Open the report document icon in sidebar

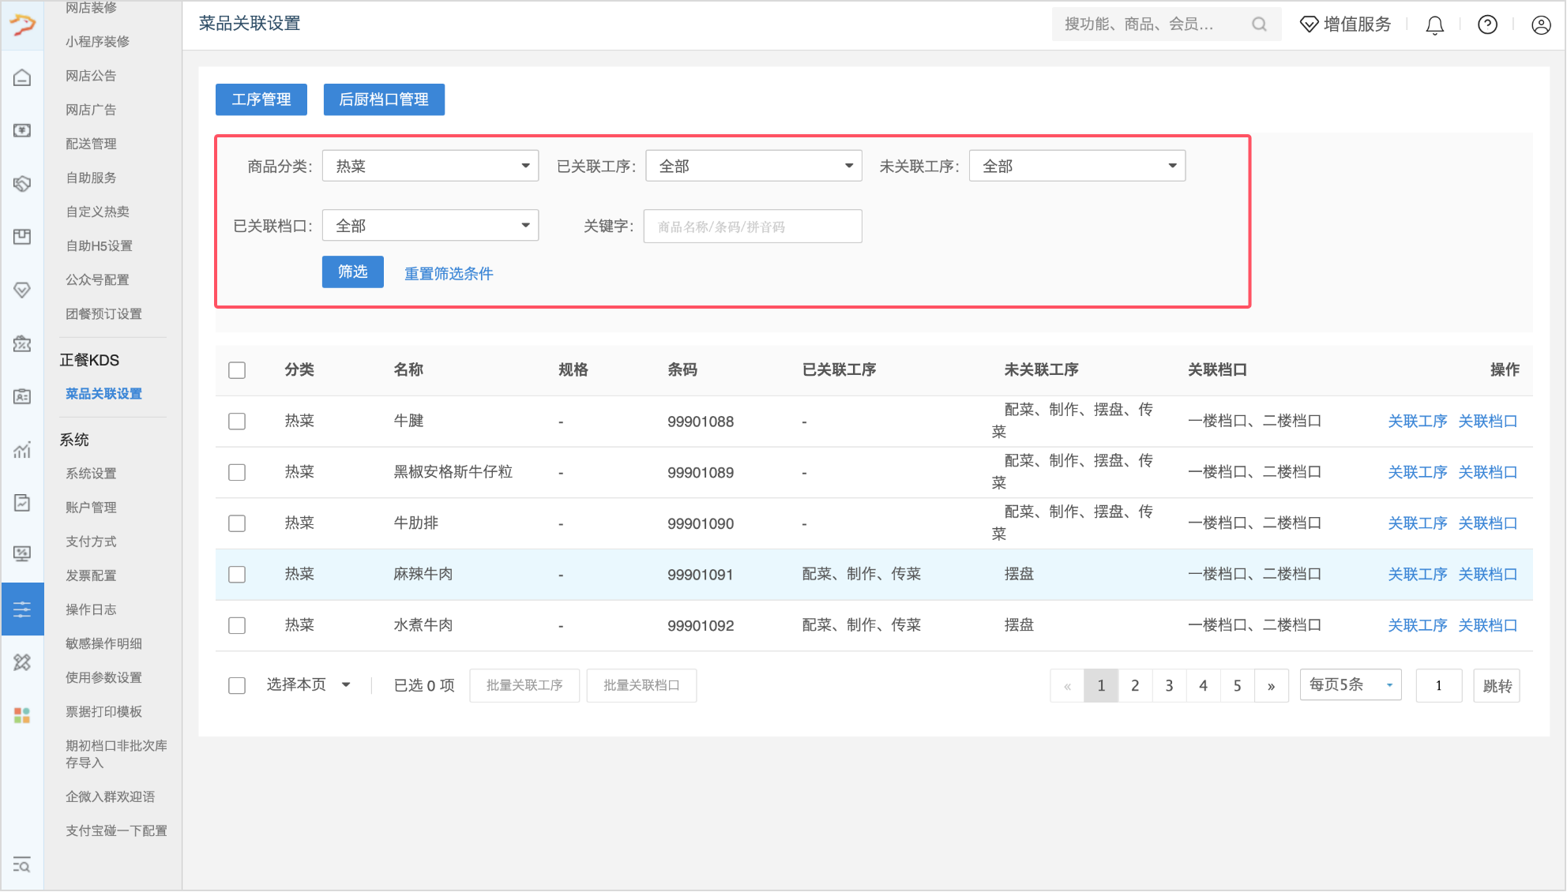point(22,503)
